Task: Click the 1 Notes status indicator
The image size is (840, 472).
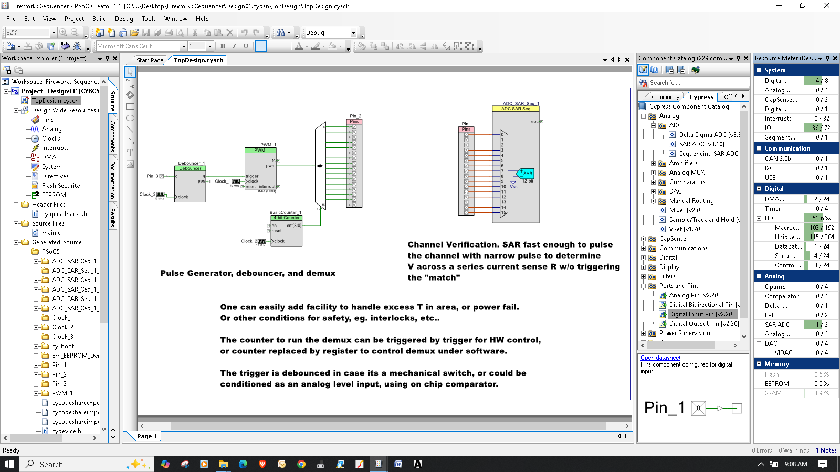Action: 826,450
